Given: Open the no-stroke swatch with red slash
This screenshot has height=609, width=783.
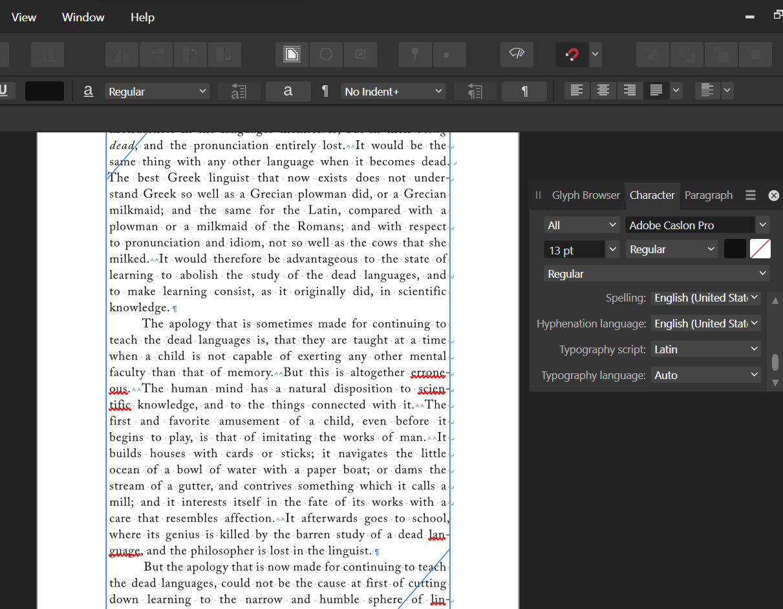Looking at the screenshot, I should click(x=760, y=249).
